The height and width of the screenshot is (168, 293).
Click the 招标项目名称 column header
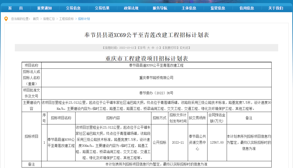61,118
